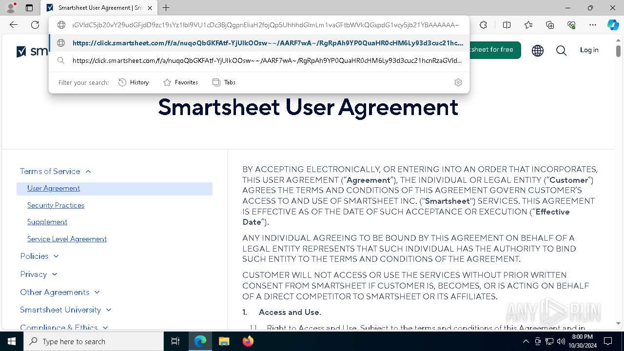The height and width of the screenshot is (351, 624).
Task: Open the globe language selector
Action: click(x=538, y=50)
